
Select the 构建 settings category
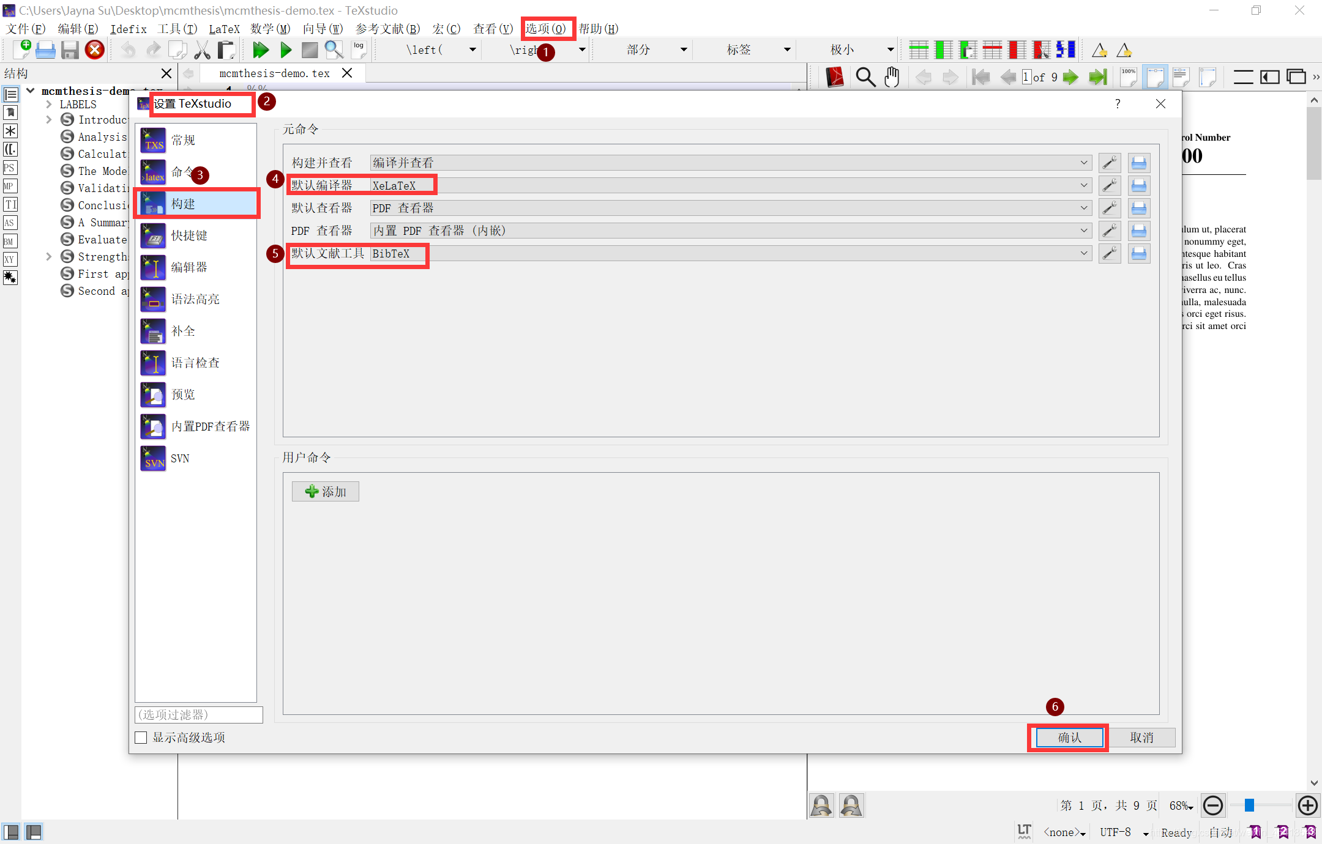point(196,204)
